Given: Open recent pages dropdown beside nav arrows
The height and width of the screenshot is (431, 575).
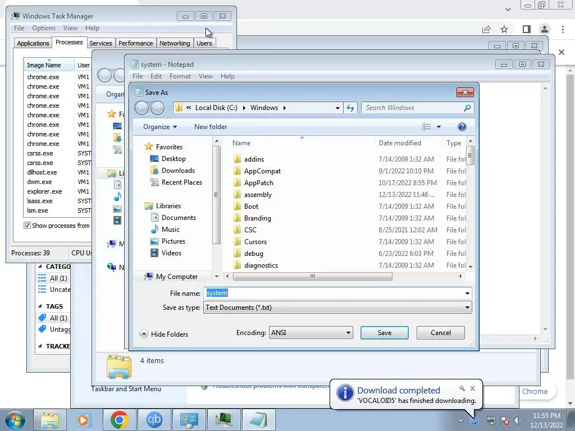Looking at the screenshot, I should tap(168, 108).
